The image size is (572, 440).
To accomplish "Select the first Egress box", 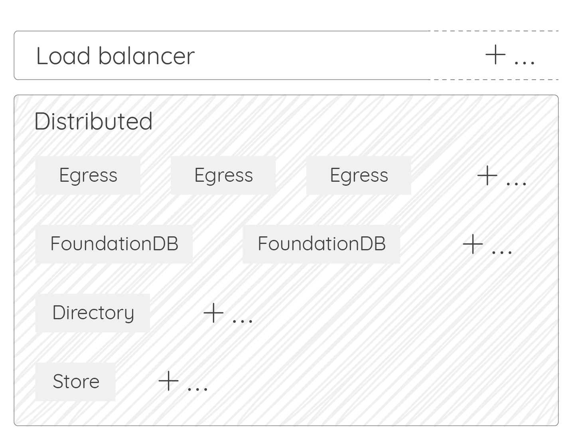I will (88, 175).
